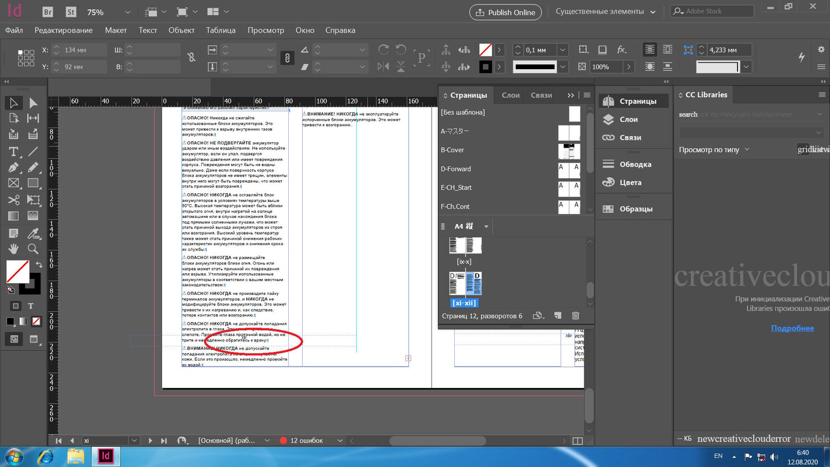Select the Hand tool
Screen dimensions: 830x467
click(x=14, y=249)
